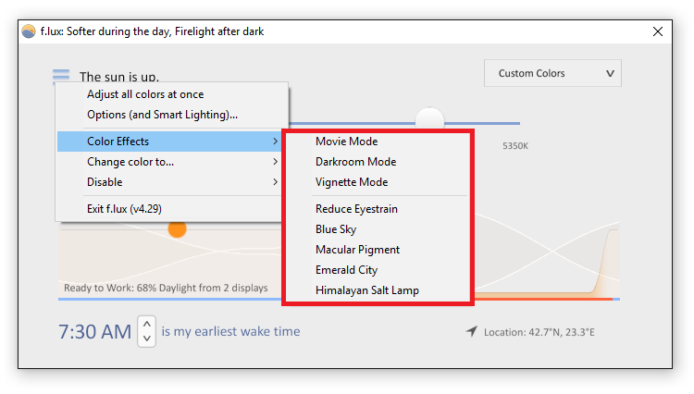The width and height of the screenshot is (694, 394).
Task: Click the location arrow icon
Action: [x=472, y=331]
